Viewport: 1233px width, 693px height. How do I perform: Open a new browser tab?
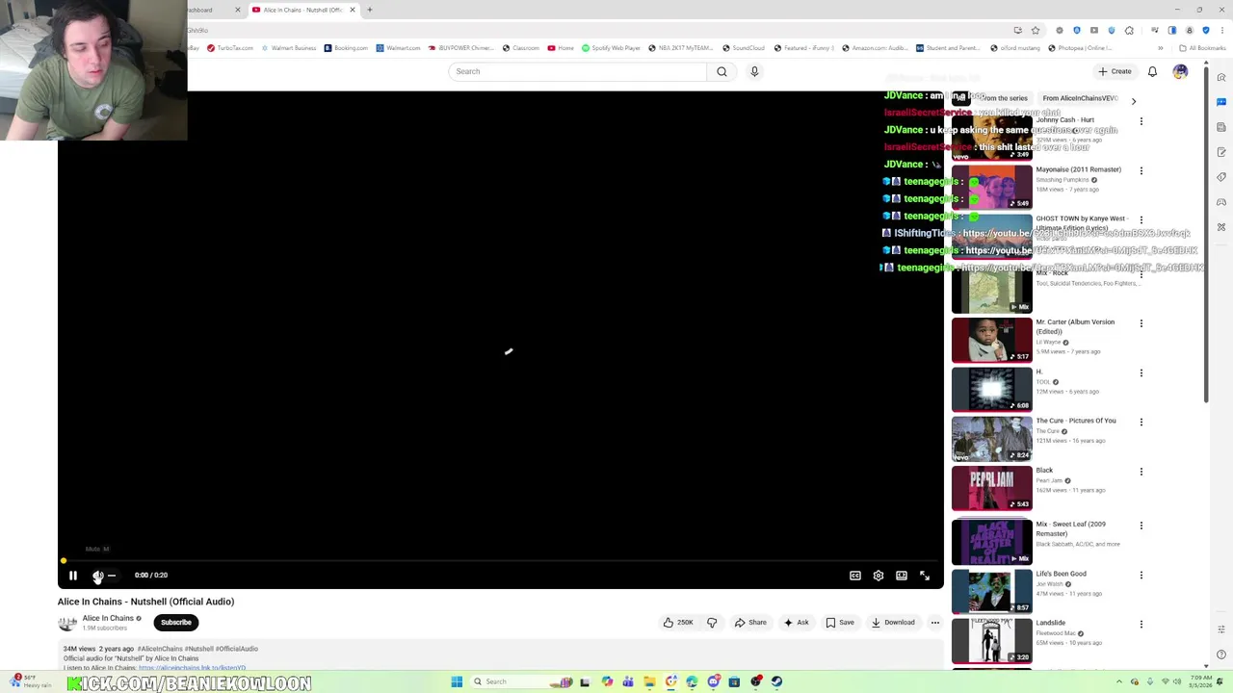coord(370,10)
